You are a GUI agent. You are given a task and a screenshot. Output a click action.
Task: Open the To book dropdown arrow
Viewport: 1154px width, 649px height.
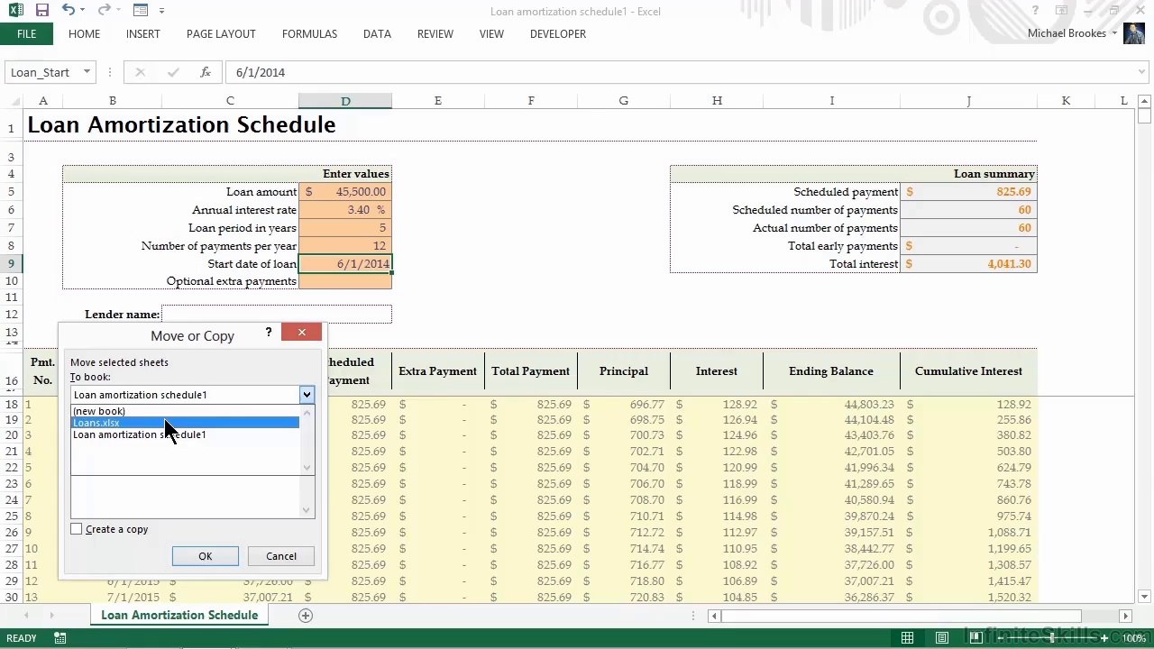point(307,395)
